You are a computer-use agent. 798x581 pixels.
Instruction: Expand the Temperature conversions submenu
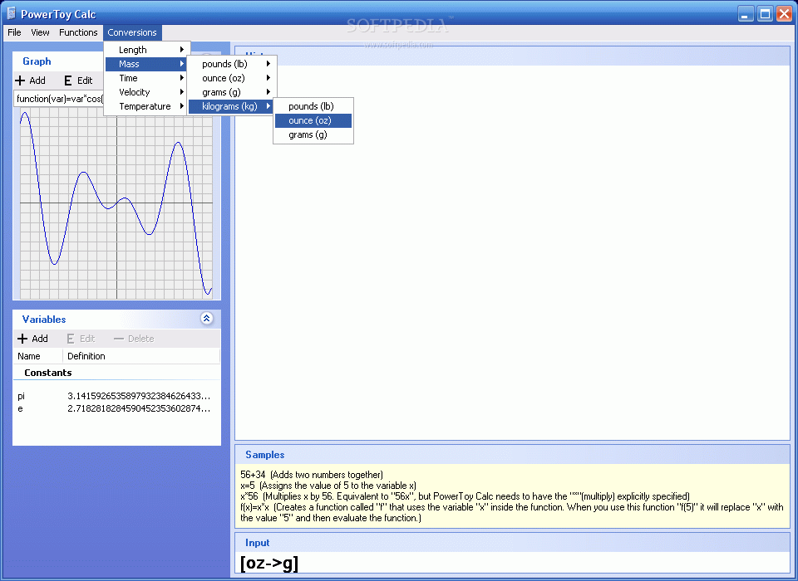point(146,107)
